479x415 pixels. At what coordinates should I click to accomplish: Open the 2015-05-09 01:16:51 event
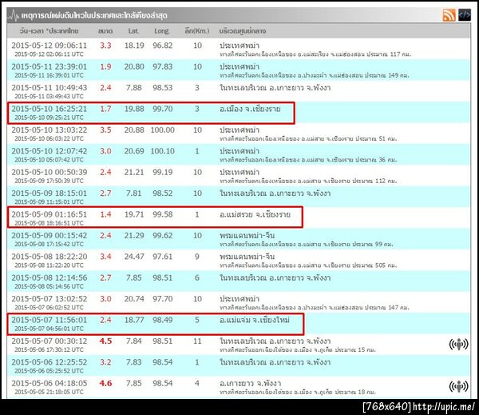(238, 218)
